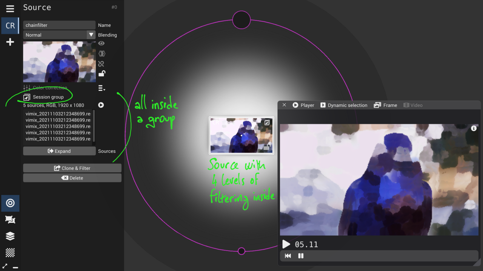Click the chainfilter name field

(x=59, y=25)
